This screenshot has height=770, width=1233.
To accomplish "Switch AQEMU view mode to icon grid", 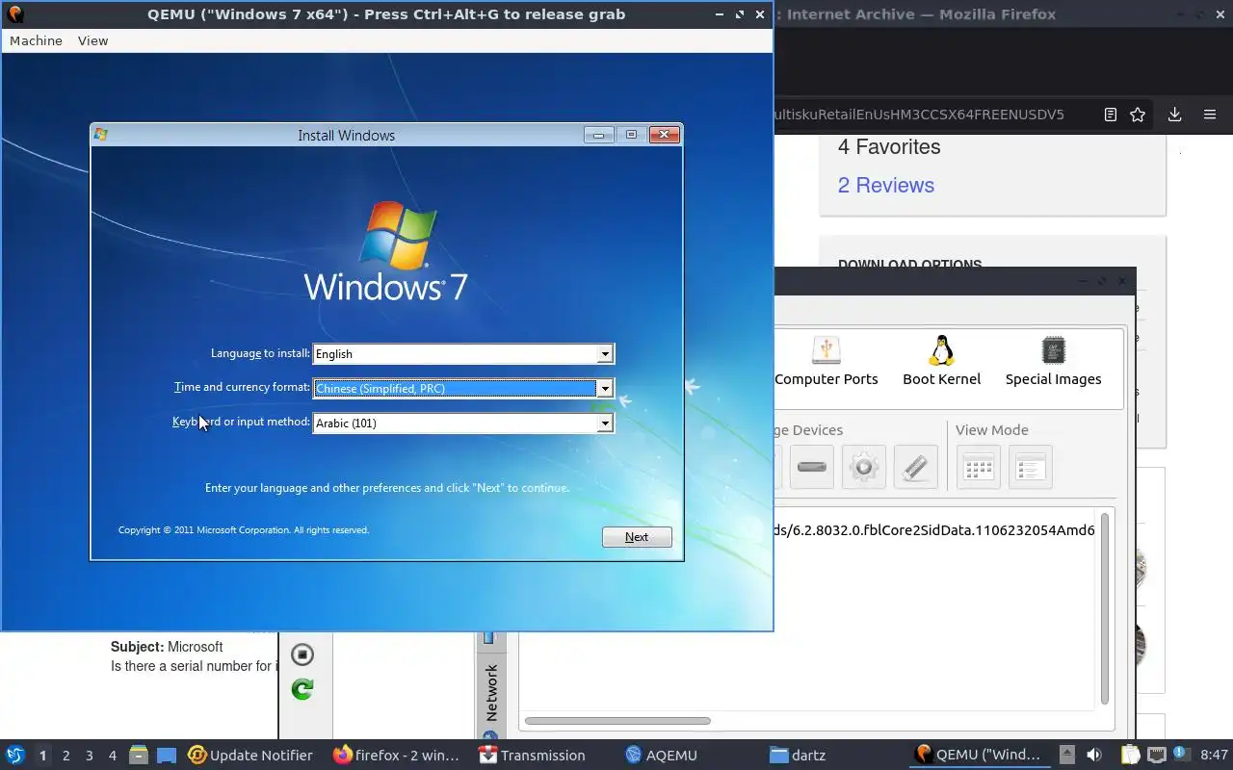I will (979, 468).
